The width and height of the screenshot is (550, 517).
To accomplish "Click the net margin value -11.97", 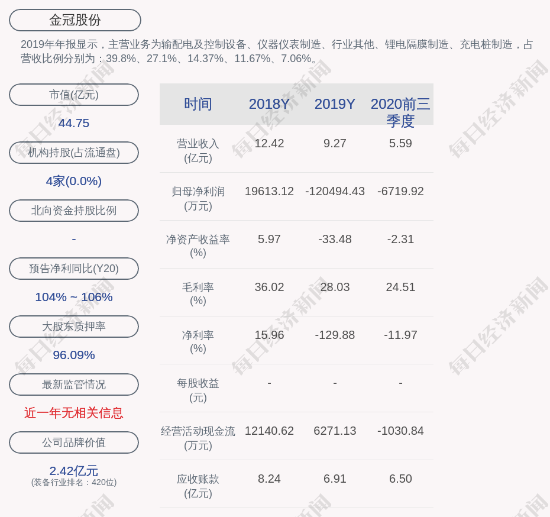I will tap(400, 335).
